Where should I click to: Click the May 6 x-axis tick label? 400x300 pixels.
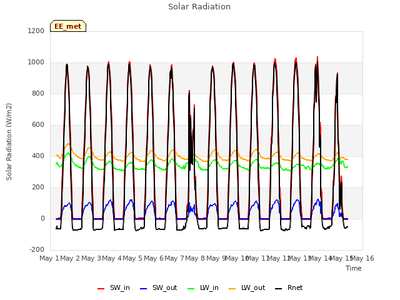(x=154, y=259)
